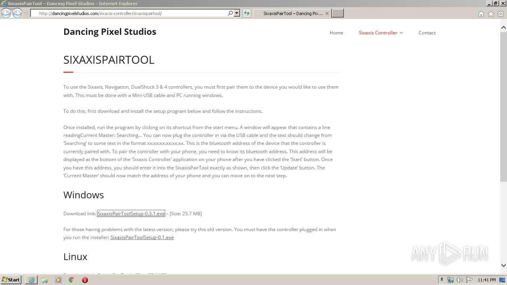
Task: Open Internet Explorer from the taskbar
Action: 31,280
